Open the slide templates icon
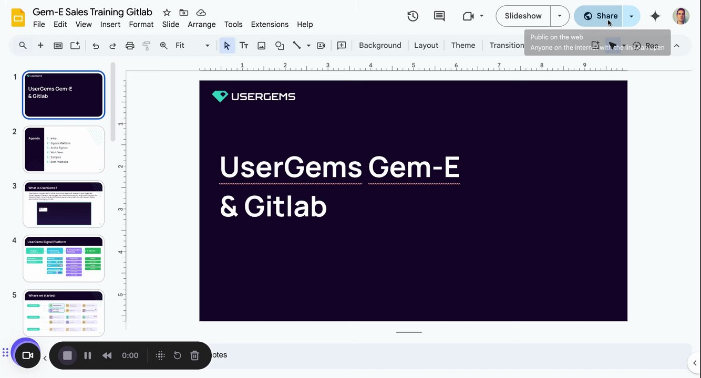This screenshot has width=701, height=378. [x=58, y=46]
